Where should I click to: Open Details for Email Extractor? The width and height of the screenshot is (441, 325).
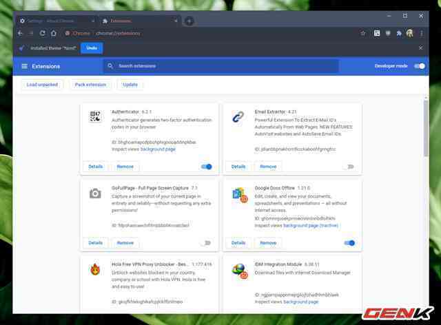pos(238,167)
